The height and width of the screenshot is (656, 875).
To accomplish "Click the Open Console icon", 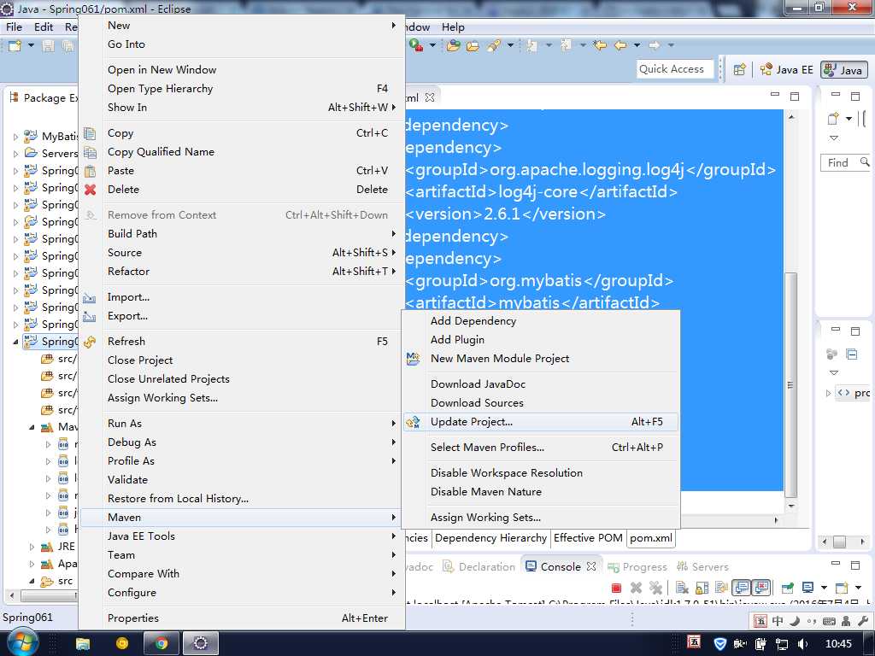I will (842, 588).
